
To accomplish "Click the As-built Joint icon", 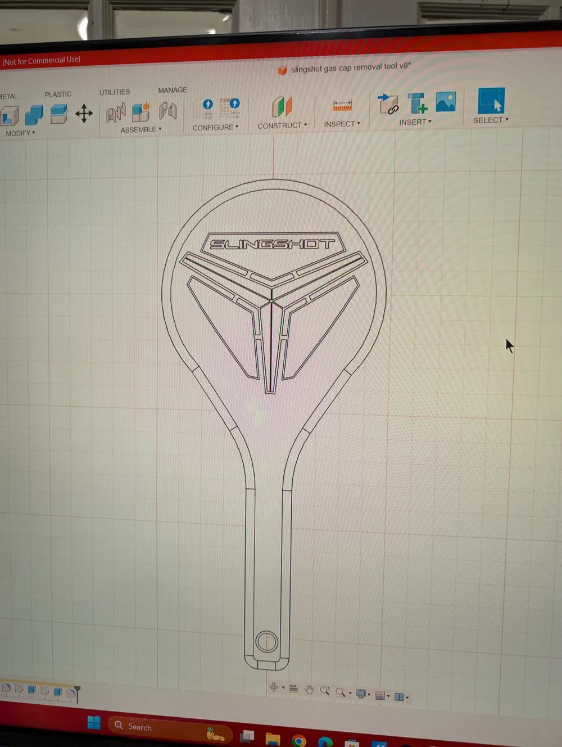I will pyautogui.click(x=167, y=110).
